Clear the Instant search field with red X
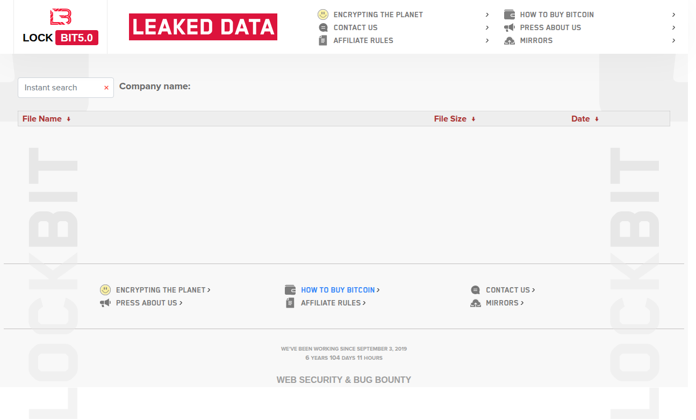The image size is (696, 420). [106, 88]
